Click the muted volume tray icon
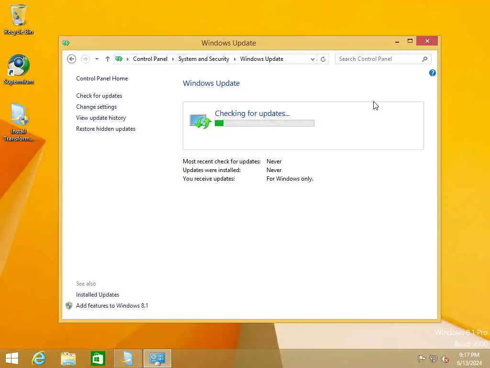Image resolution: width=490 pixels, height=368 pixels. pyautogui.click(x=445, y=358)
